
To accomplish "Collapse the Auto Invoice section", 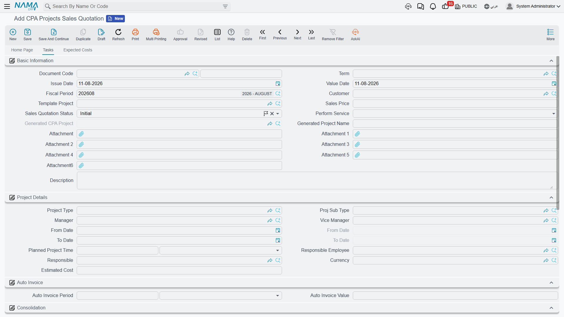I will (551, 283).
